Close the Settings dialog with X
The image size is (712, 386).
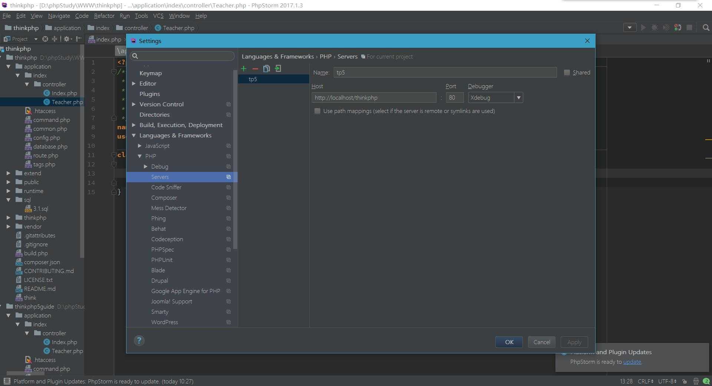coord(587,41)
